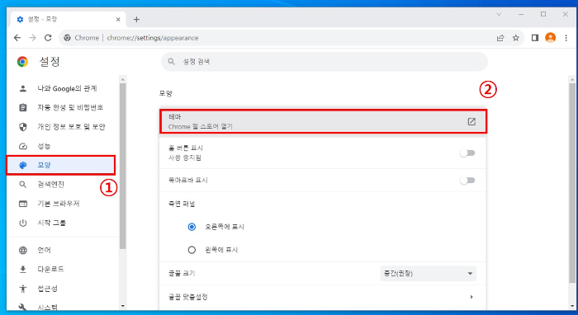Viewport: 578px width, 315px height.
Task: Open the 글꼴 크기 dropdown showing 중간(권장)
Action: click(x=428, y=274)
